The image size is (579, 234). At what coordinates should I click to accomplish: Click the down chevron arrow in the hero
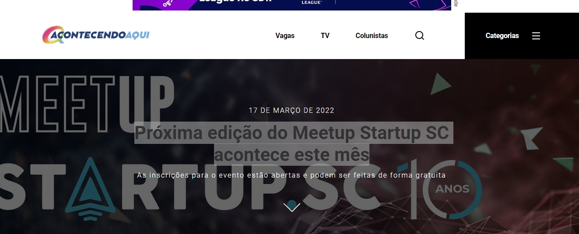click(292, 207)
